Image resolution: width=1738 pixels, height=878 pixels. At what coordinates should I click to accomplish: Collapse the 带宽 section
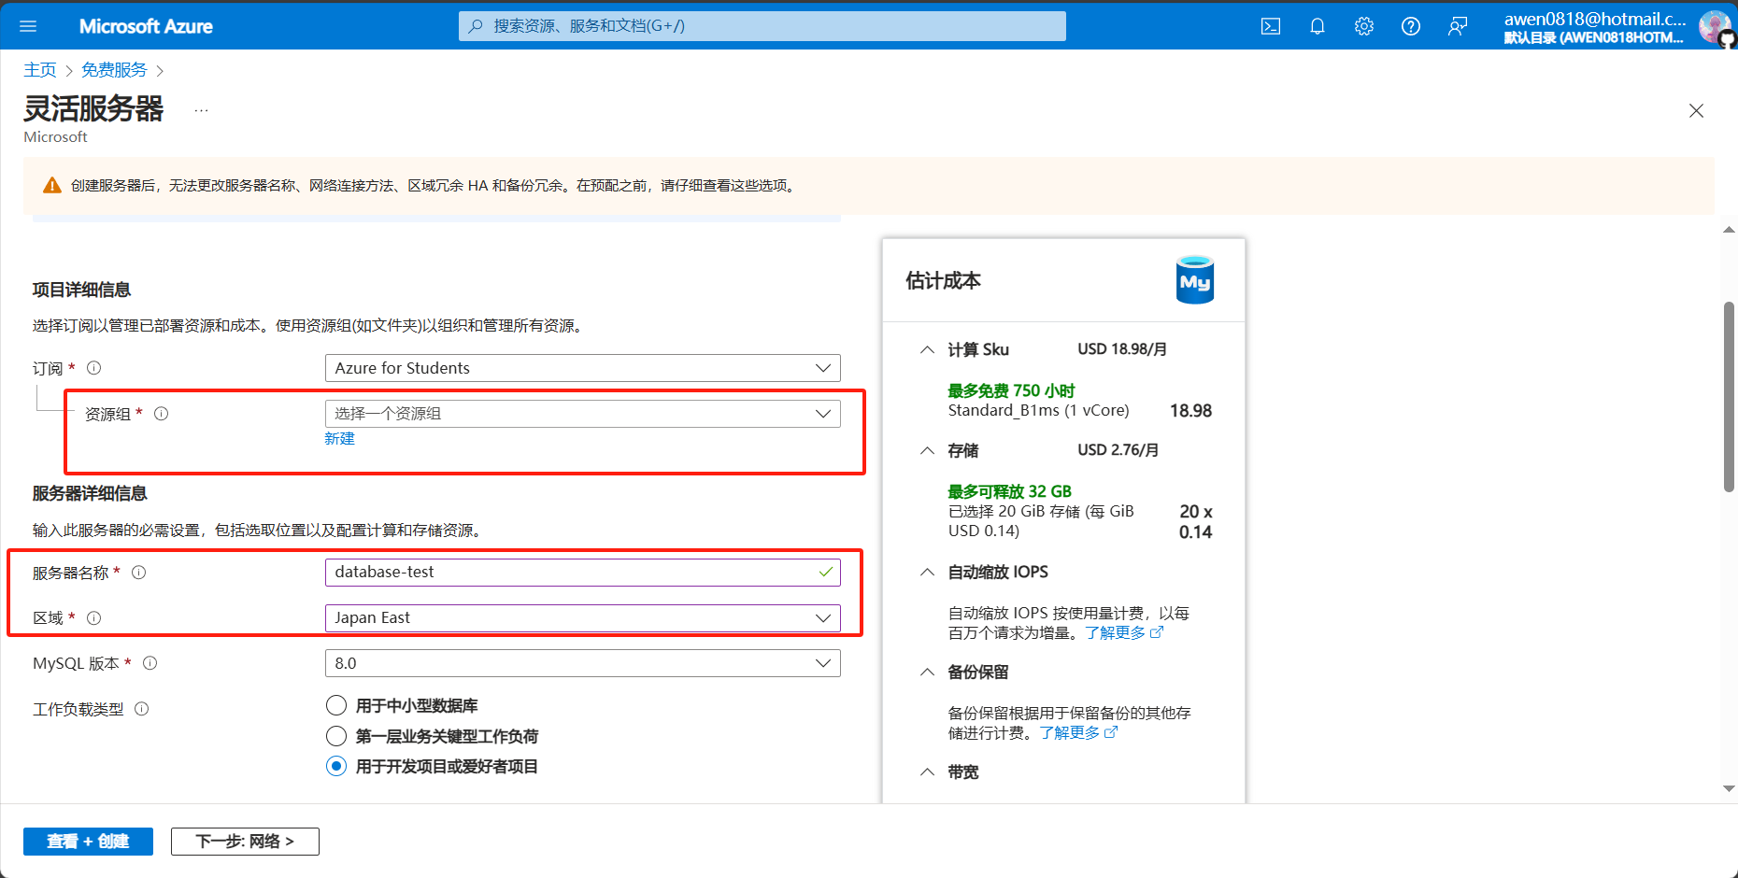click(x=927, y=772)
